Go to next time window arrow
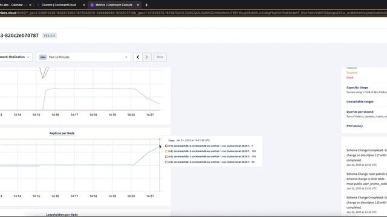Image resolution: width=387 pixels, height=217 pixels. [146, 57]
